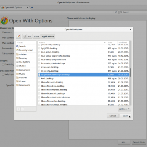The image size is (147, 147).
Task: Click the add bookmark plus button
Action: pyautogui.click(x=18, y=109)
